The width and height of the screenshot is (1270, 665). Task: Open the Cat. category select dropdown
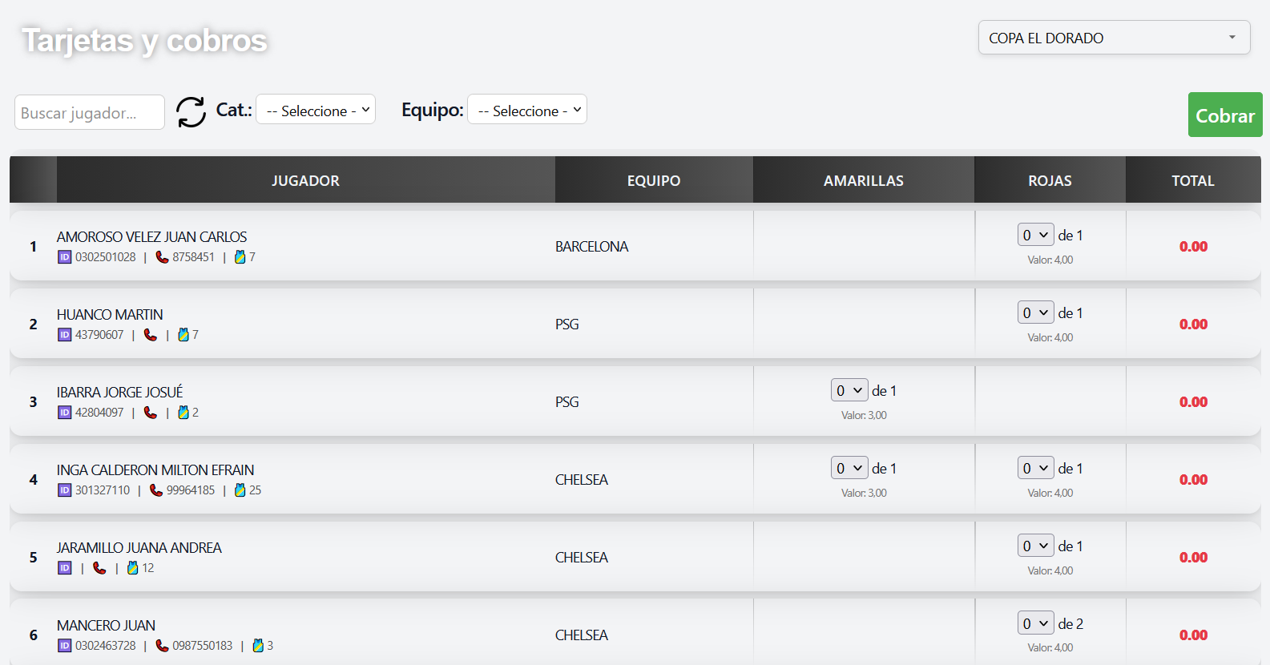pos(316,110)
